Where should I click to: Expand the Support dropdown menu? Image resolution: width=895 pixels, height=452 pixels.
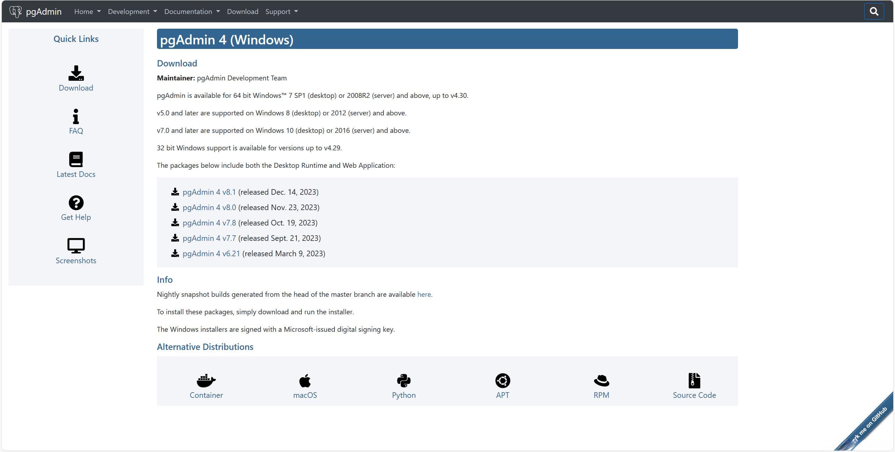point(282,12)
